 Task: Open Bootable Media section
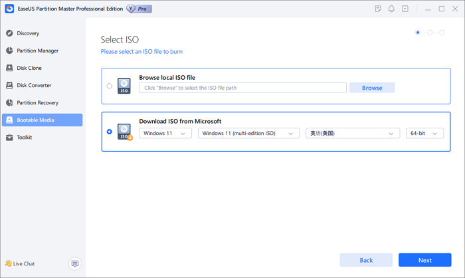click(43, 120)
